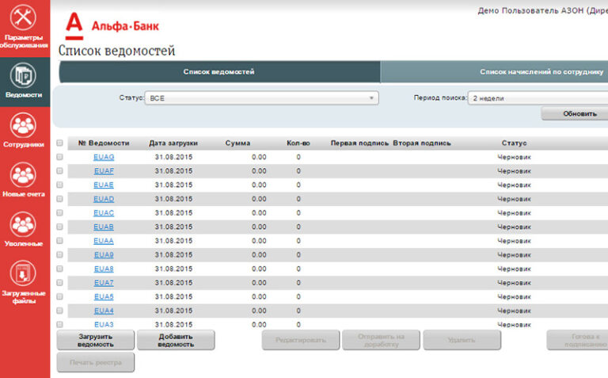This screenshot has width=608, height=378.
Task: Open statement link EUAD
Action: tap(104, 199)
